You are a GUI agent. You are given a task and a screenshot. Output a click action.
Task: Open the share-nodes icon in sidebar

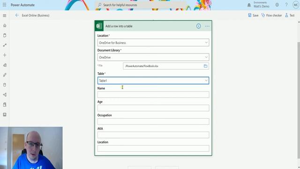(5, 95)
